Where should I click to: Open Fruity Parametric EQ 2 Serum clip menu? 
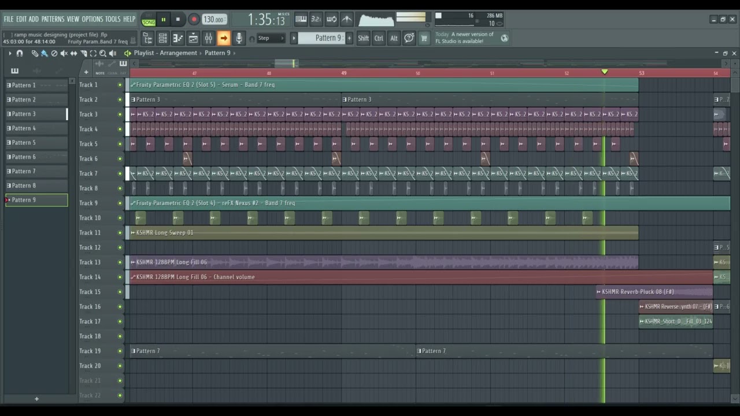(x=133, y=85)
